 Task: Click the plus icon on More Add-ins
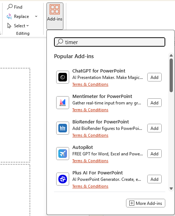click(x=131, y=203)
